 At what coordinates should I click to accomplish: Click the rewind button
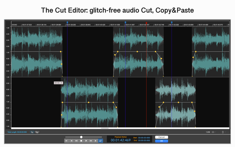click(x=76, y=141)
